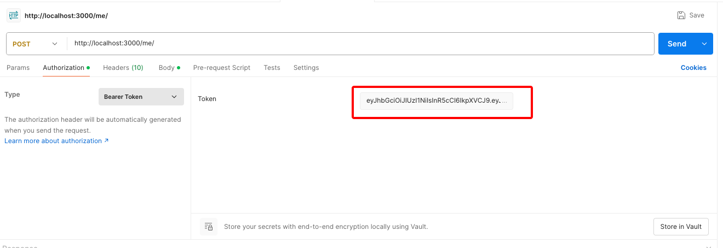Click the request title http://localhost:3000/me/
723x248 pixels.
[66, 15]
